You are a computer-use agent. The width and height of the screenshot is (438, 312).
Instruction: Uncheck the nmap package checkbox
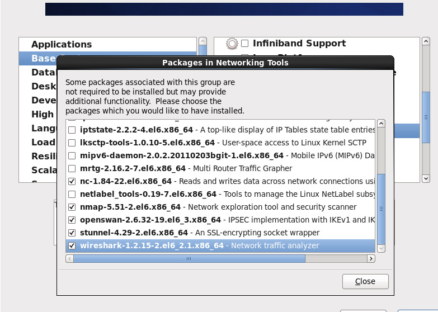(x=72, y=207)
